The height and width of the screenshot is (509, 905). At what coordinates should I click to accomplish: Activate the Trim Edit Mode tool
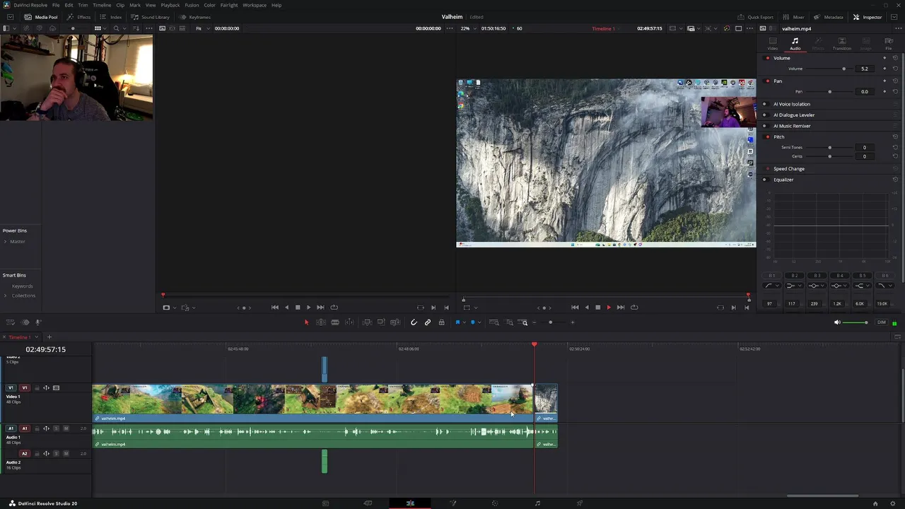[x=321, y=322]
